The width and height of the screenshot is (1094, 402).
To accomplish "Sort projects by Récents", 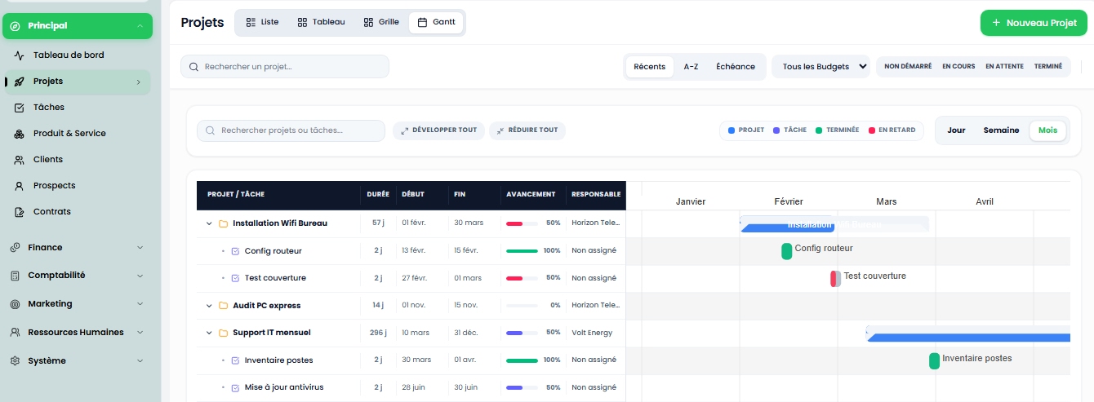I will (650, 67).
